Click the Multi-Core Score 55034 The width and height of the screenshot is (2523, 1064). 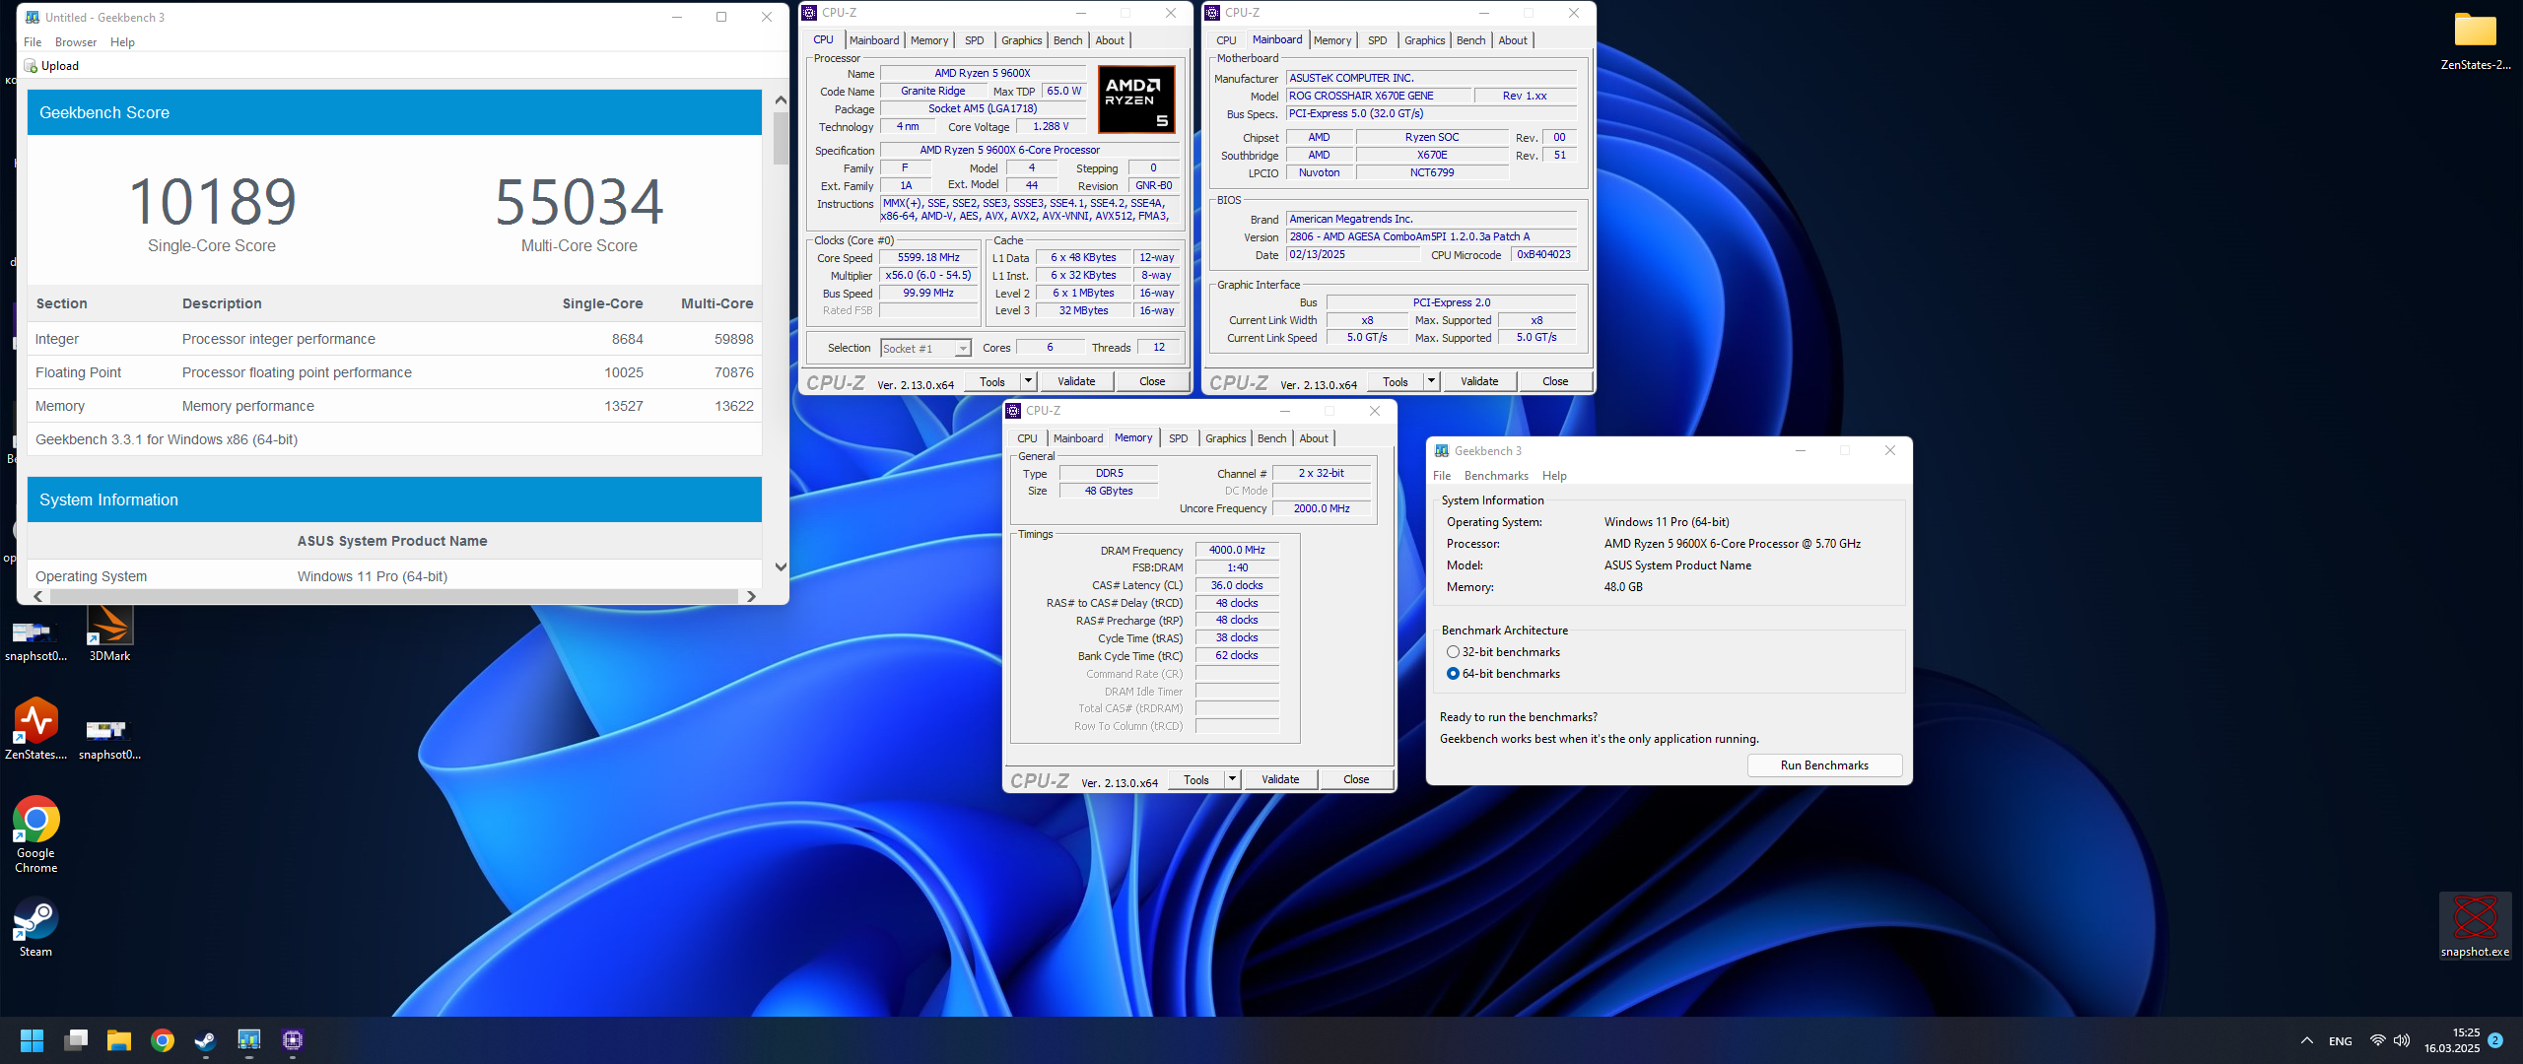(579, 201)
